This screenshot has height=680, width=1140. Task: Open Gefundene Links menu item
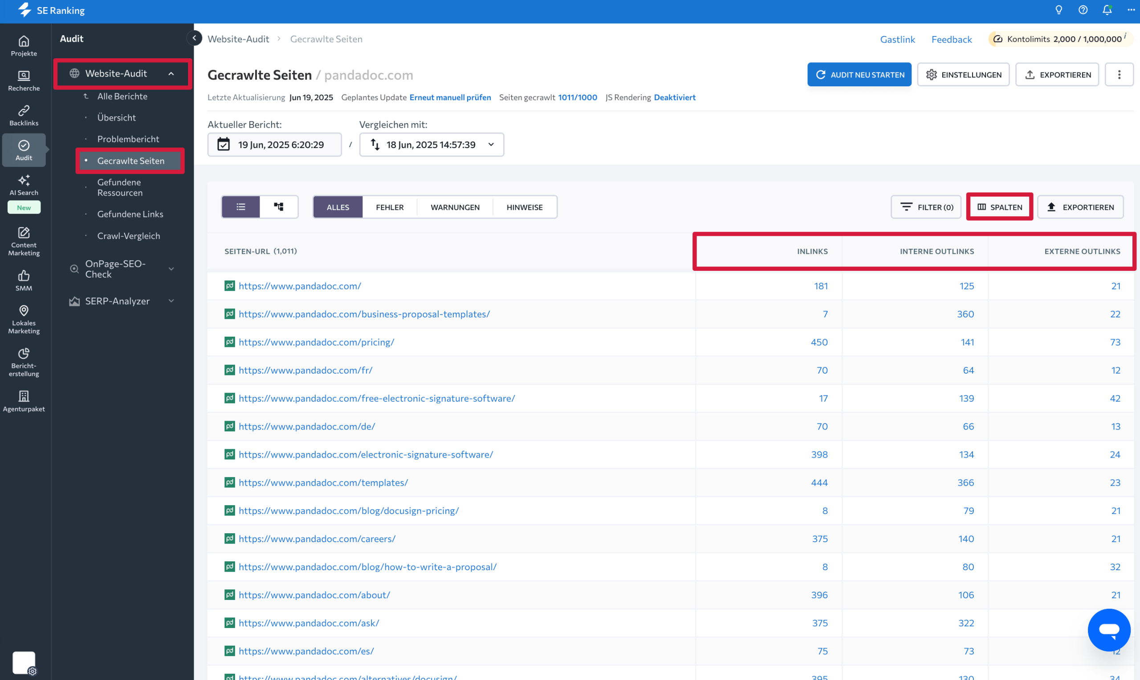click(130, 214)
